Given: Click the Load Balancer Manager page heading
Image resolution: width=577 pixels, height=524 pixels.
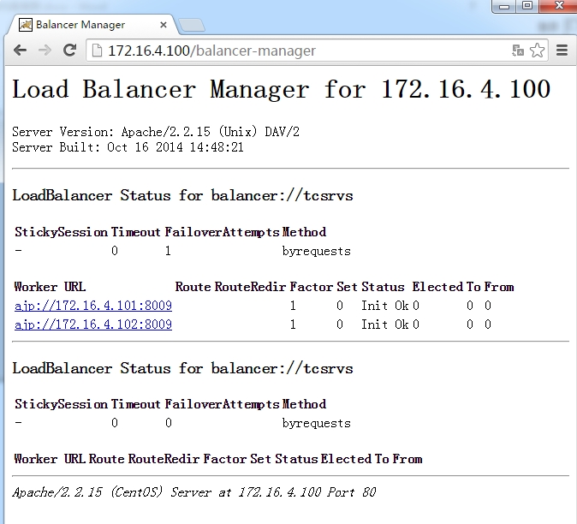Looking at the screenshot, I should tap(281, 89).
